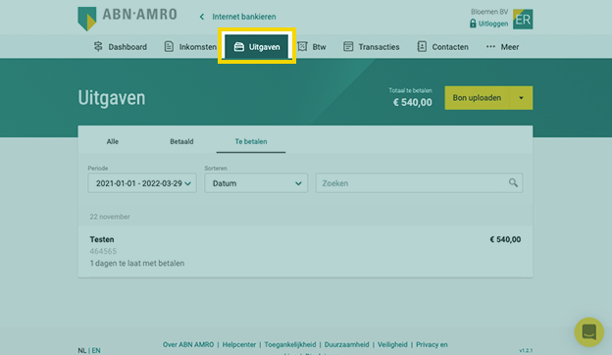The height and width of the screenshot is (355, 612).
Task: Click the Transacties list icon
Action: [348, 46]
